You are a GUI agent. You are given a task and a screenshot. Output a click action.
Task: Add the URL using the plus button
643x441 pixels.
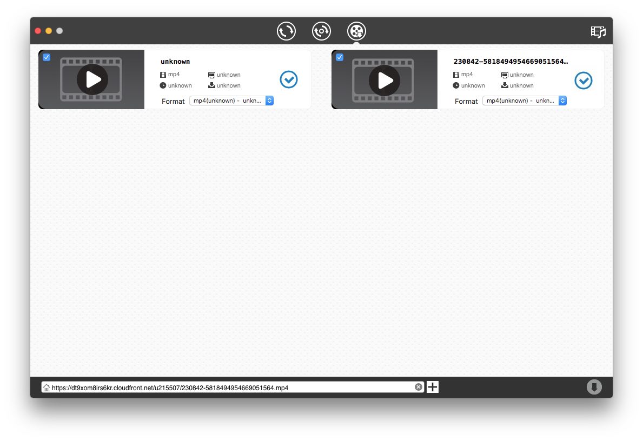pyautogui.click(x=433, y=387)
